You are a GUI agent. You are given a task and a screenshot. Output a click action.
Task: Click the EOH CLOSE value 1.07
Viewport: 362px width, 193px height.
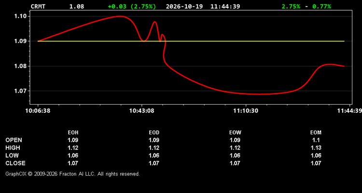73,163
